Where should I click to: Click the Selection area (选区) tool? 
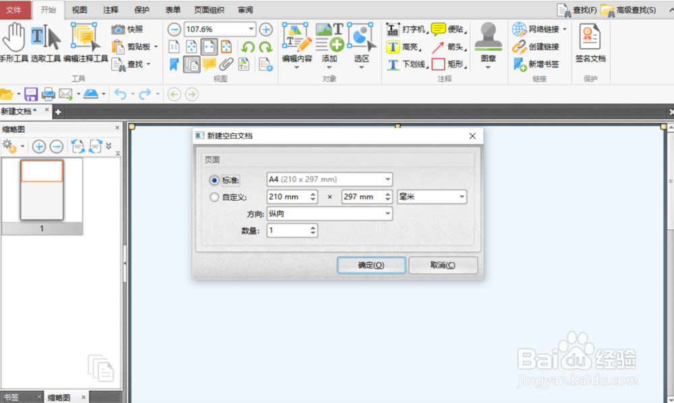(361, 45)
